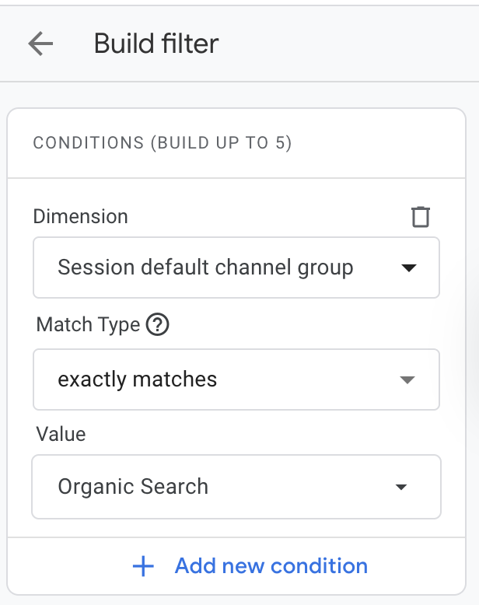Click the plus icon for new condition
This screenshot has height=605, width=479.
(x=143, y=566)
